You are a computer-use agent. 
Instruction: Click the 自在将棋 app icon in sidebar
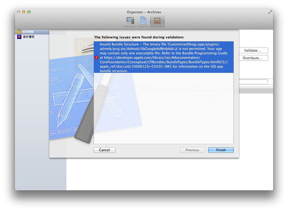[x=19, y=31]
